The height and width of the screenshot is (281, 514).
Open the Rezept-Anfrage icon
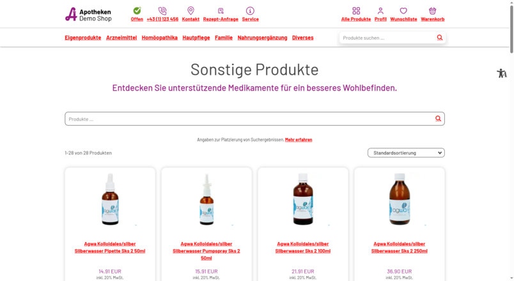coord(221,11)
